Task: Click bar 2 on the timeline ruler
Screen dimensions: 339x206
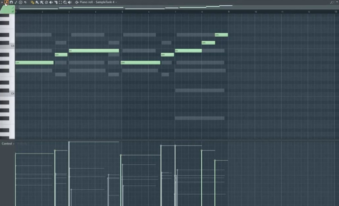Action: (x=42, y=12)
